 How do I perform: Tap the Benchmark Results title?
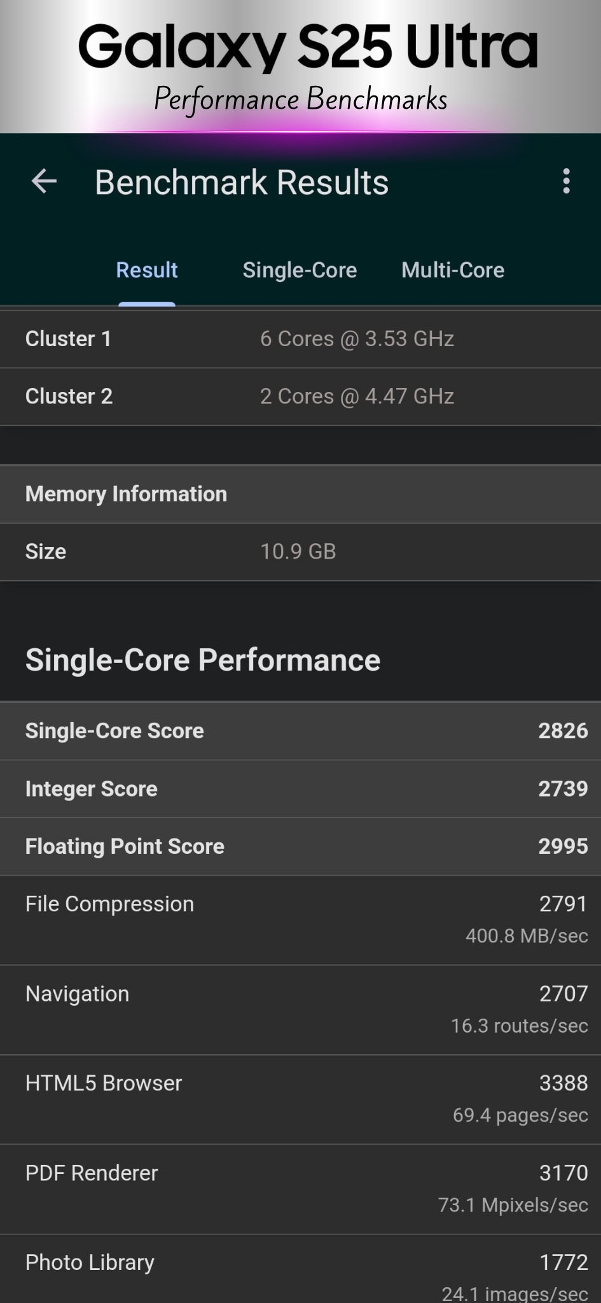click(242, 183)
